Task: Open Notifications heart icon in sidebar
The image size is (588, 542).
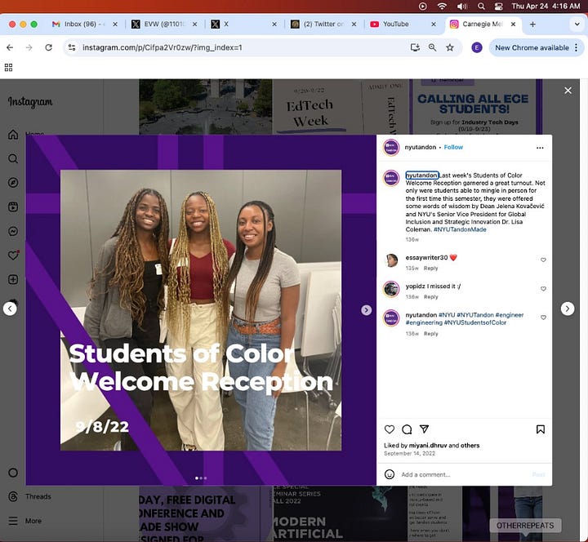Action: click(13, 255)
